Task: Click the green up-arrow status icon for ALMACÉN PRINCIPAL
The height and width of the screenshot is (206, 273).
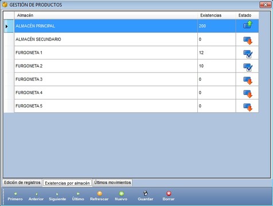Action: (x=248, y=25)
